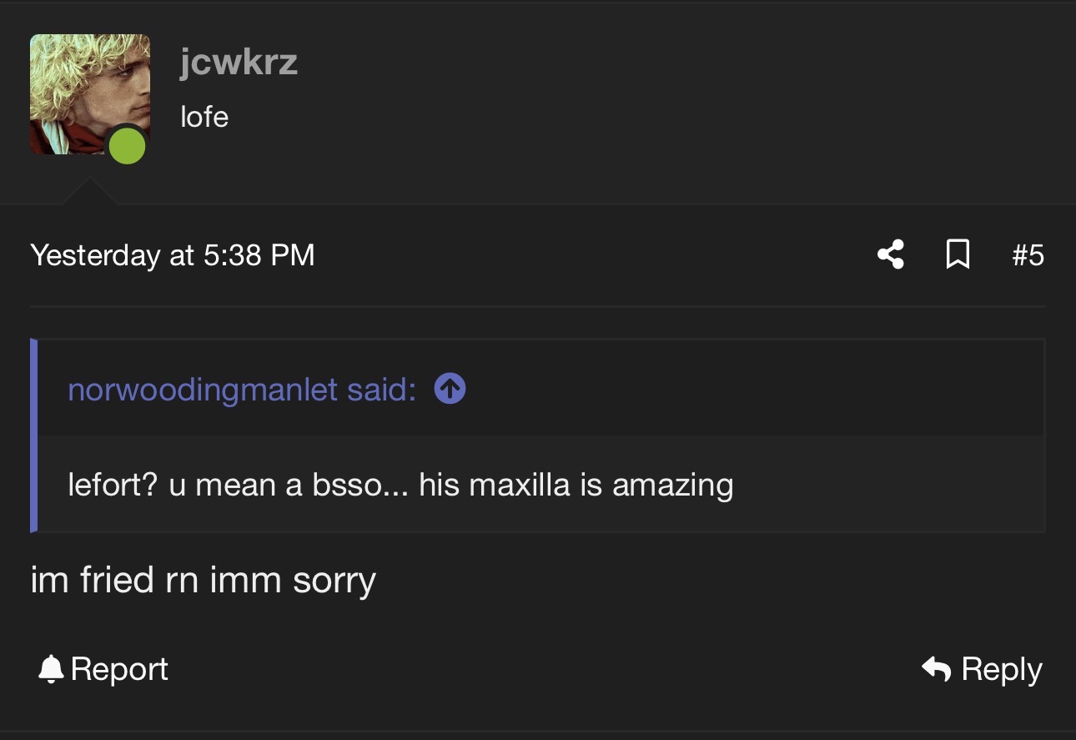Click the pointer notch beneath the avatar
The height and width of the screenshot is (740, 1076).
point(90,191)
